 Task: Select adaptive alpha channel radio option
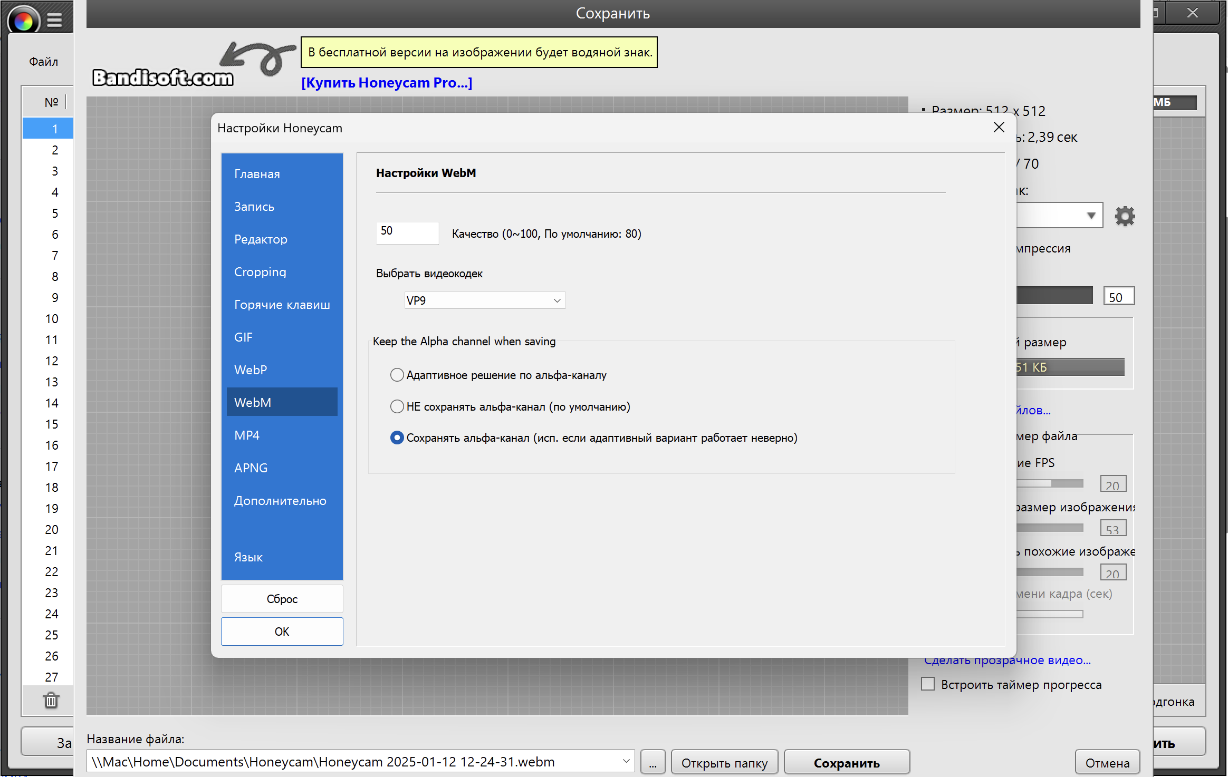point(397,375)
